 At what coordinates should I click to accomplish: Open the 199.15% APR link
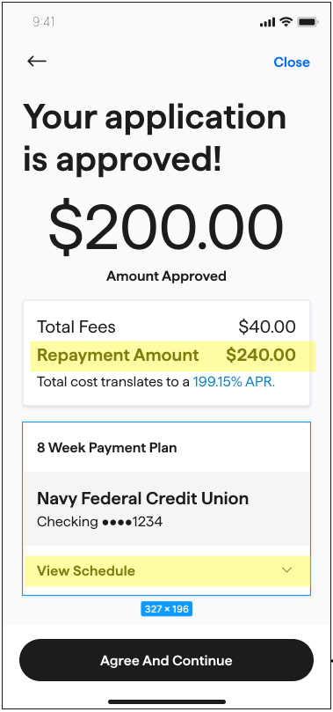(234, 382)
